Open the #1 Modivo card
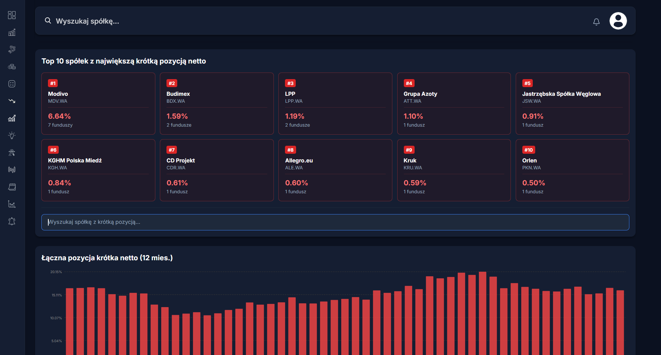The image size is (661, 355). 98,103
